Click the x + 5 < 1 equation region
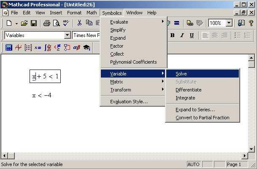This screenshot has height=169, width=257. tap(45, 76)
